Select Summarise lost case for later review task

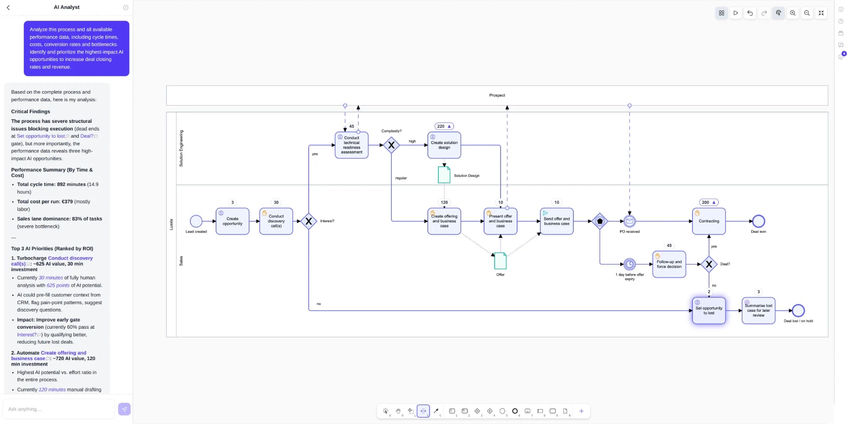(758, 310)
